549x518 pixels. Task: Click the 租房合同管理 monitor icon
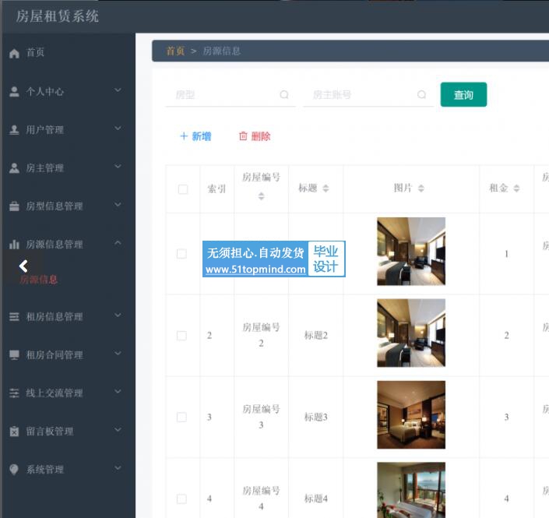[x=14, y=354]
